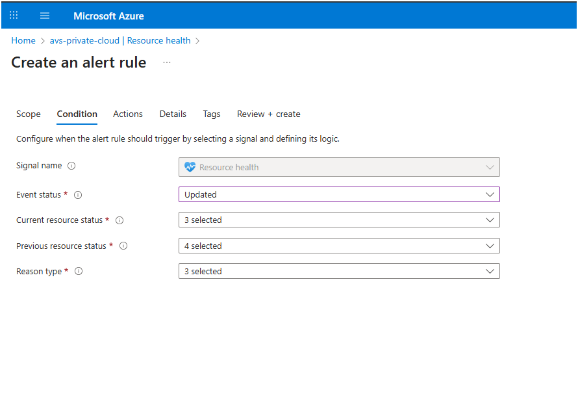Click the Home breadcrumb link
578x401 pixels.
point(23,40)
